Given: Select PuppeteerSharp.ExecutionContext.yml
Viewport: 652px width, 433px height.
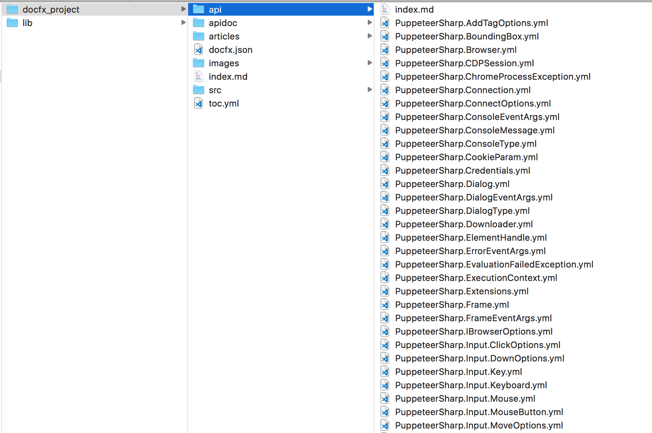Looking at the screenshot, I should [x=476, y=278].
